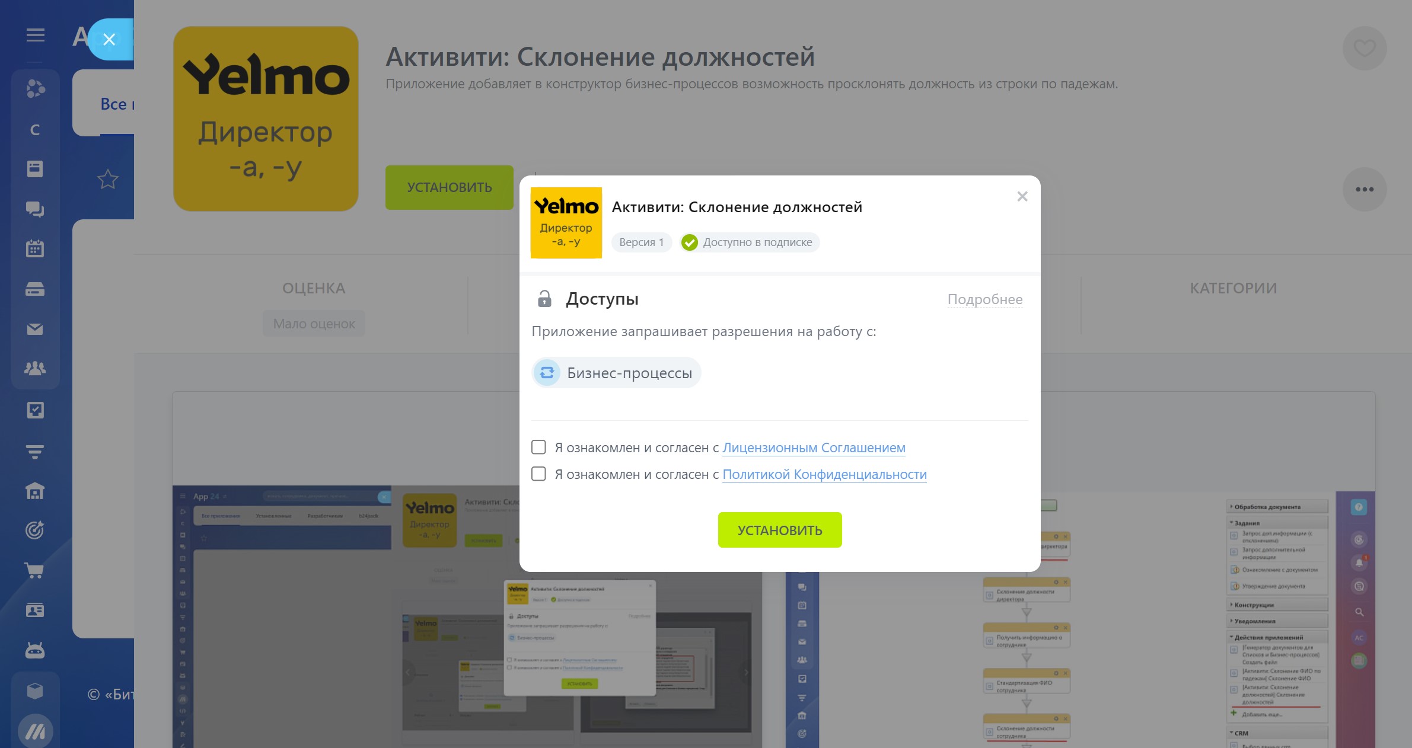The width and height of the screenshot is (1412, 748).
Task: Open the chat messages icon in sidebar
Action: 35,209
